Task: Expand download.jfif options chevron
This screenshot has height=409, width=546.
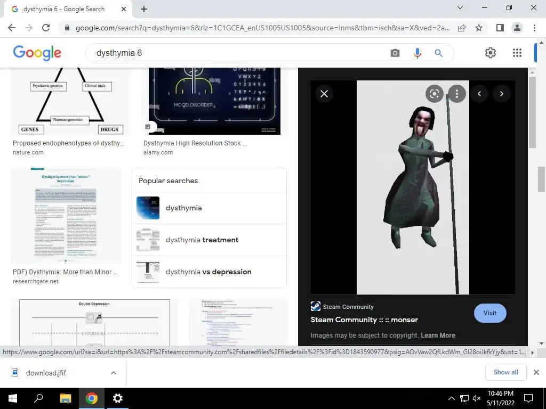Action: click(x=113, y=373)
